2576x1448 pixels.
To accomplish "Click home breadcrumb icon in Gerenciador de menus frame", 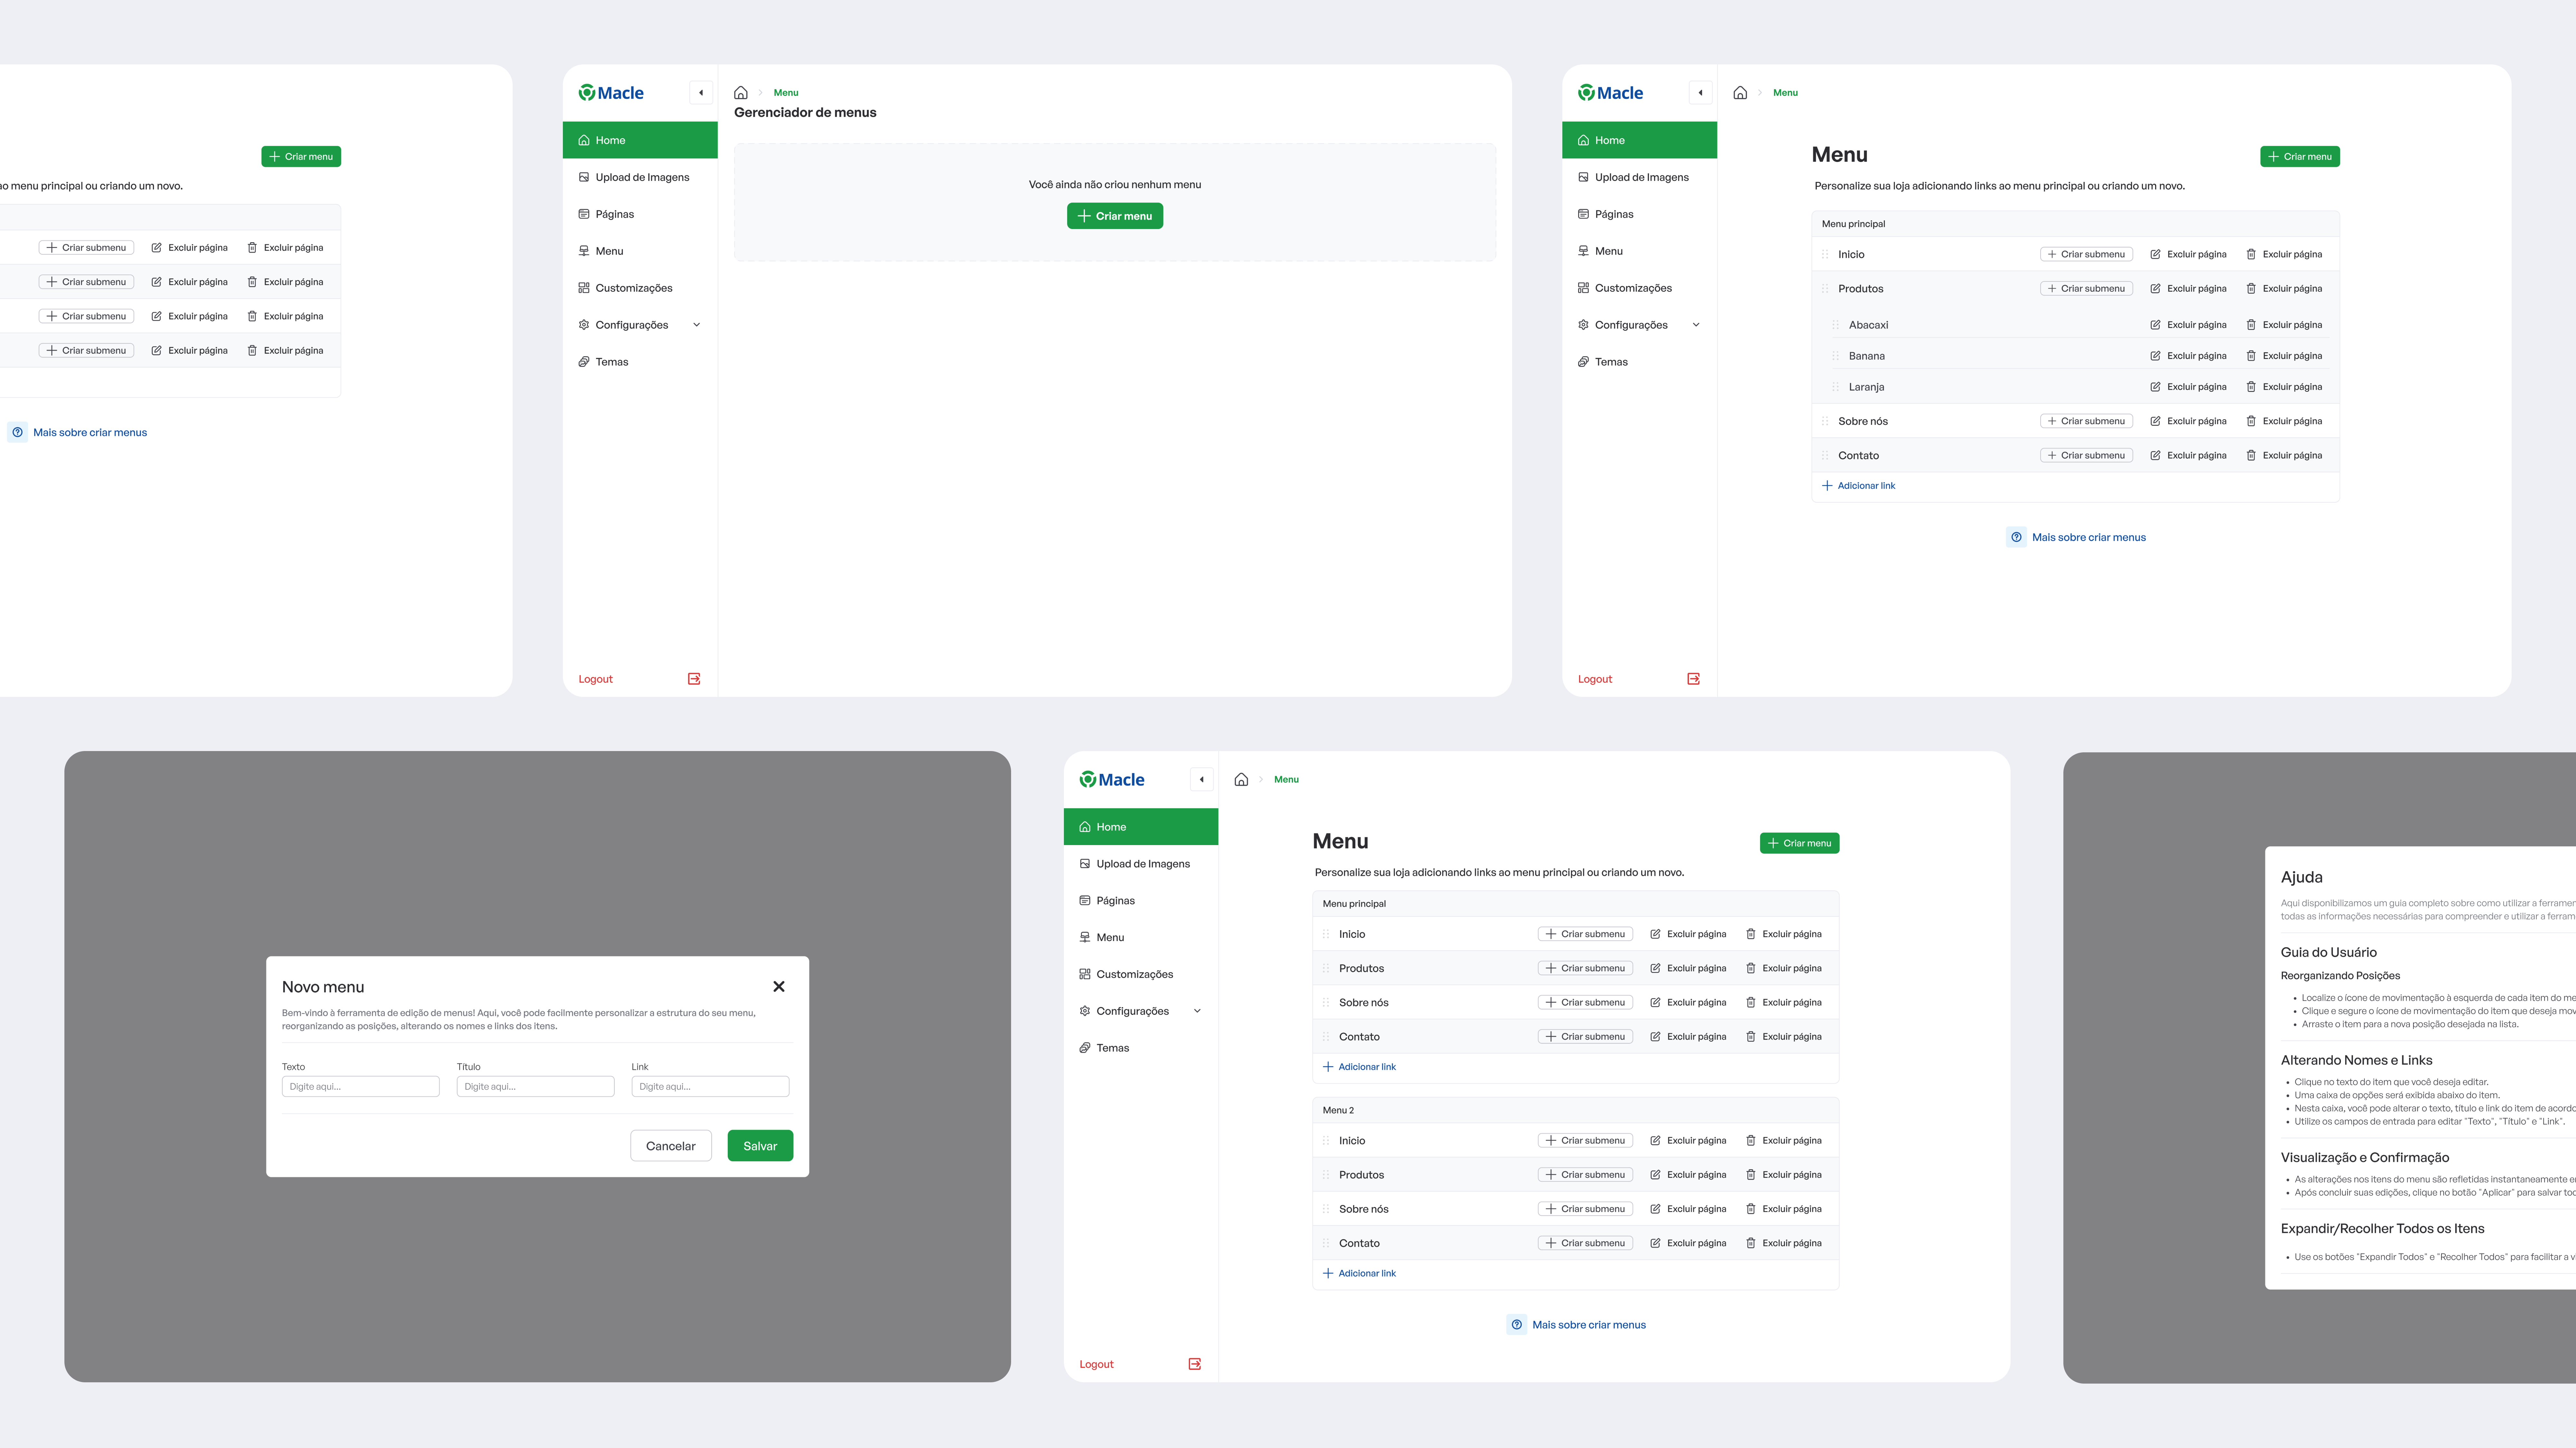I will tap(741, 93).
